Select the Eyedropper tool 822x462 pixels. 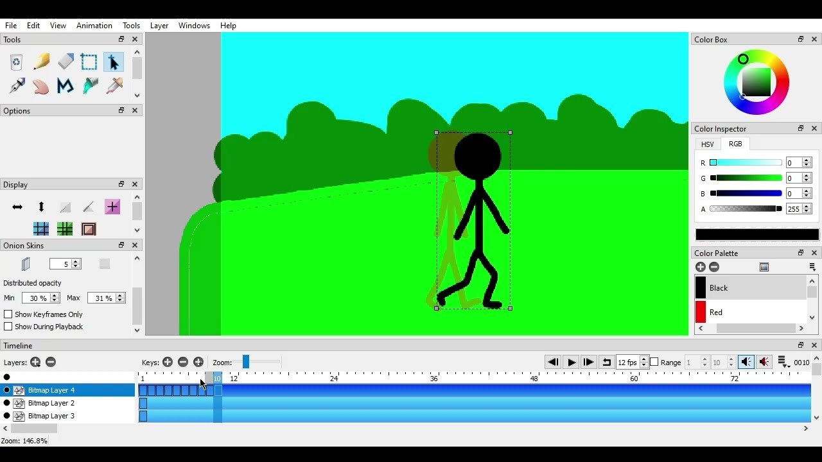point(114,85)
